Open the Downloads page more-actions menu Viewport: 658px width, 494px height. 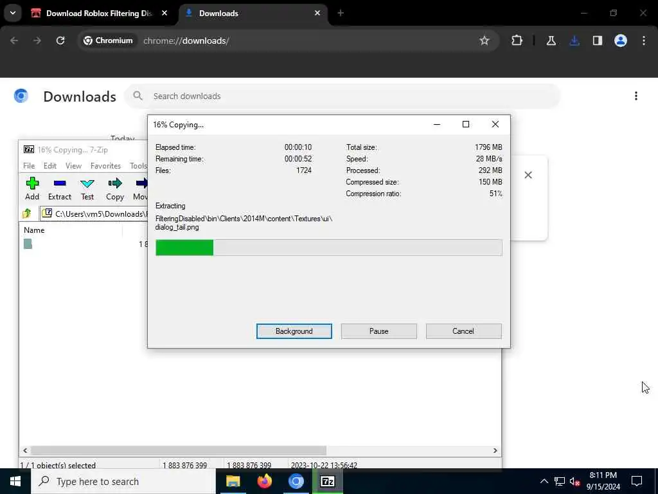point(636,96)
